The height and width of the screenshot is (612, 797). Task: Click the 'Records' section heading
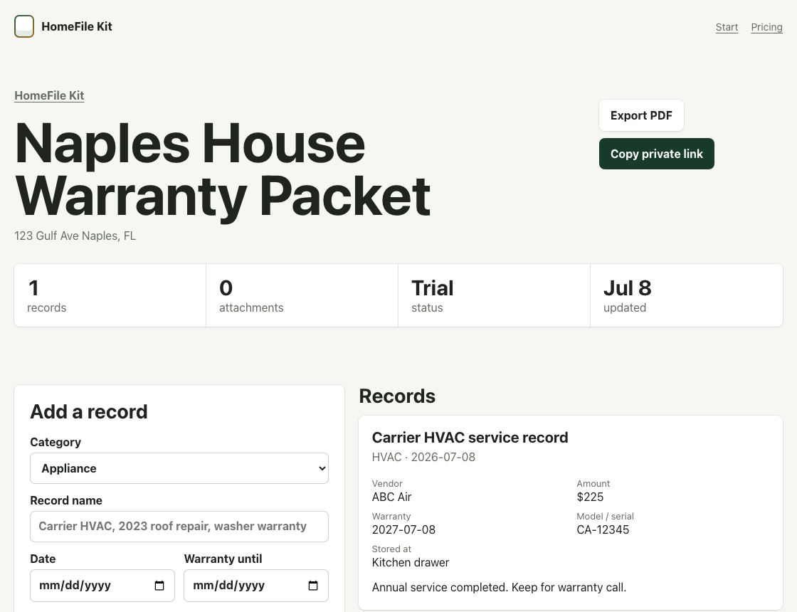point(398,396)
